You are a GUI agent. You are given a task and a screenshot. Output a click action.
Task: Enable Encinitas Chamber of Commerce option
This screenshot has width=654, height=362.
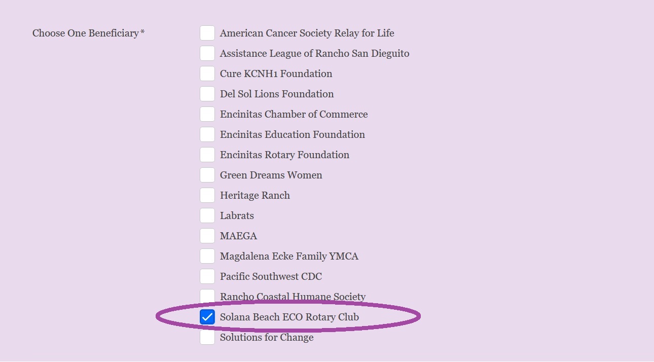pos(207,114)
